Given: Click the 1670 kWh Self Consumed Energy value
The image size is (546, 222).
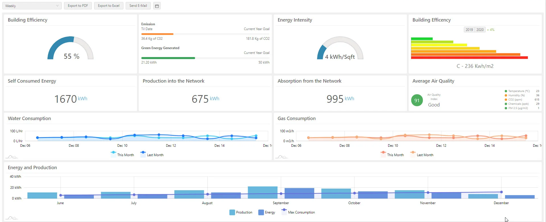Looking at the screenshot, I should pos(71,99).
